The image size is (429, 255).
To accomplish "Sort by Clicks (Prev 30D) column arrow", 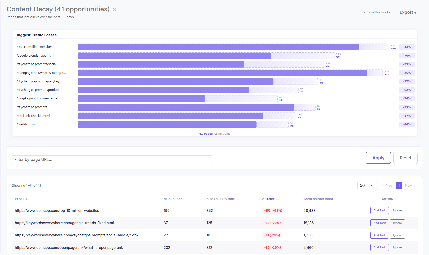I will point(237,199).
